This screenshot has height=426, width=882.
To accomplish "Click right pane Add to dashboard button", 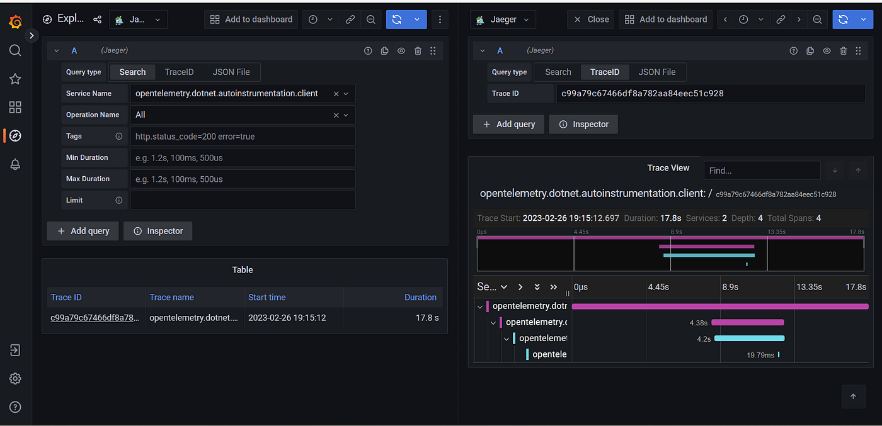I will tap(665, 20).
